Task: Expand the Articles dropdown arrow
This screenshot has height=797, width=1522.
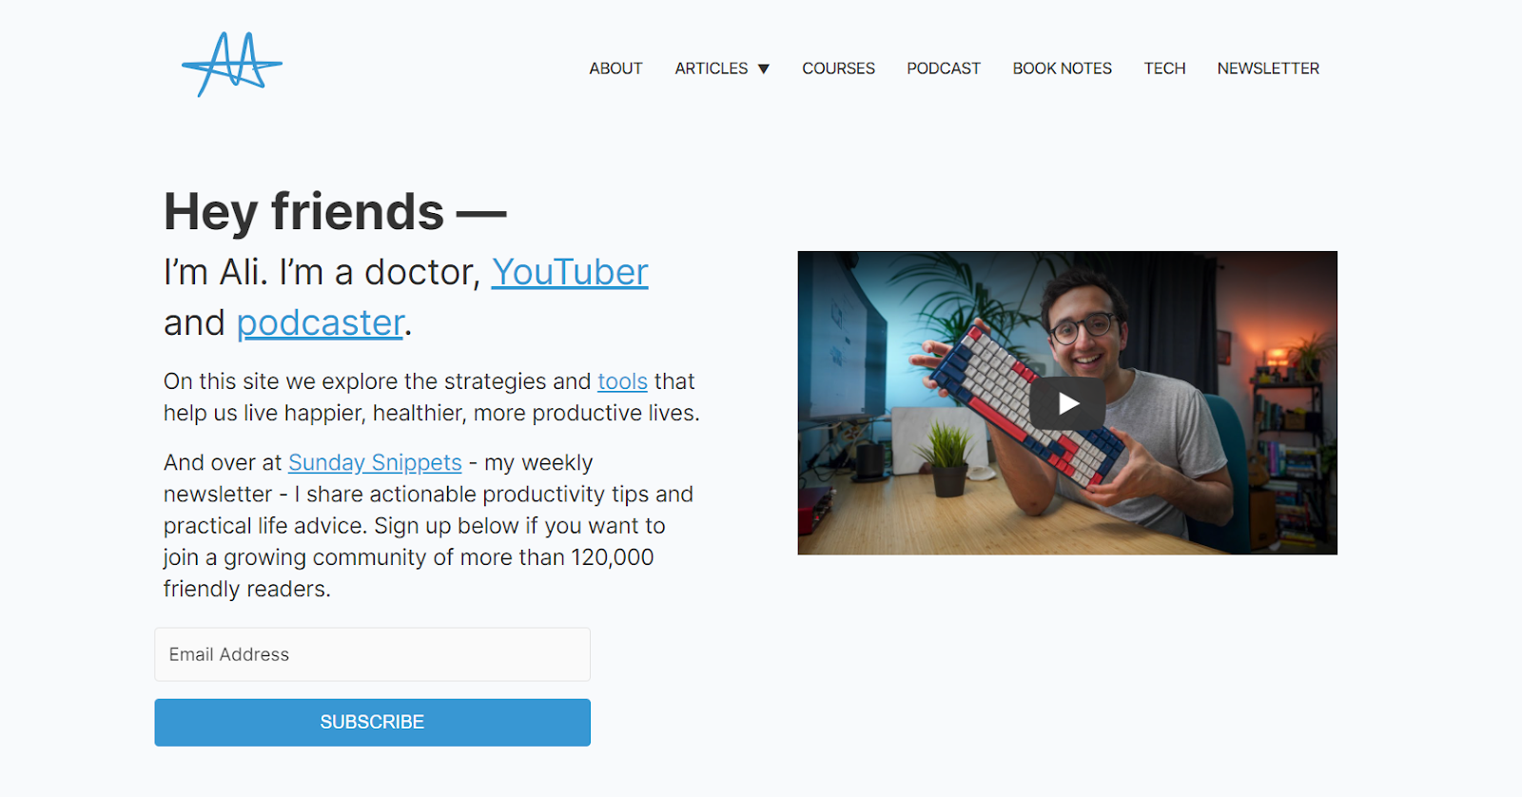Action: (763, 68)
